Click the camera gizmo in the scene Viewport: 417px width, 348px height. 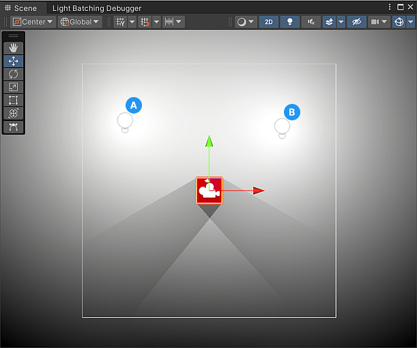tap(209, 190)
